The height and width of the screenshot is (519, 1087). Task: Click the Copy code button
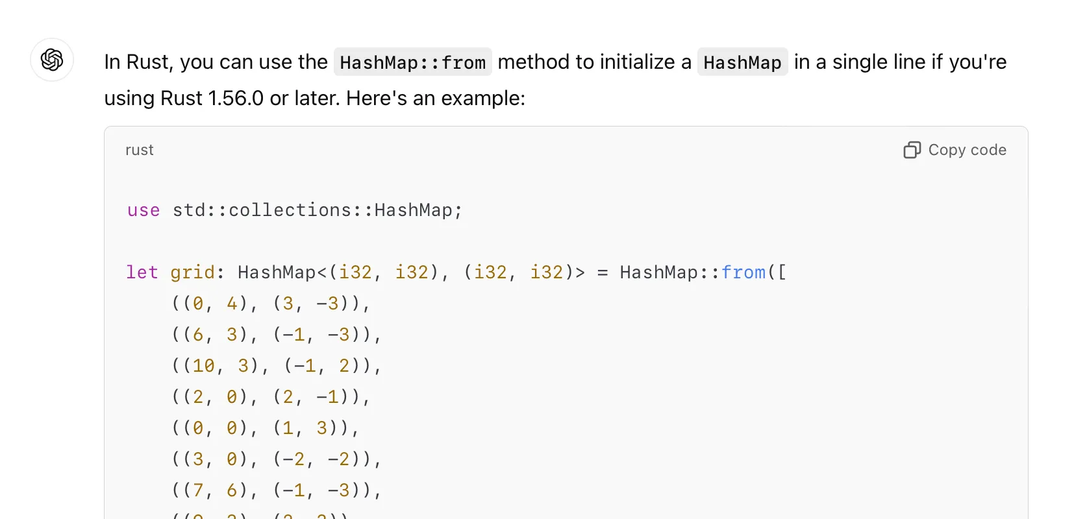[955, 150]
